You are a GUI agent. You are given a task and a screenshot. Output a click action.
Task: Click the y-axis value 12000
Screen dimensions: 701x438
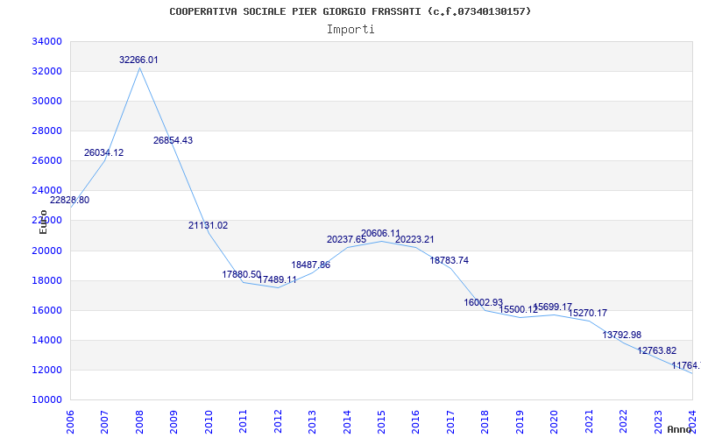[46, 370]
